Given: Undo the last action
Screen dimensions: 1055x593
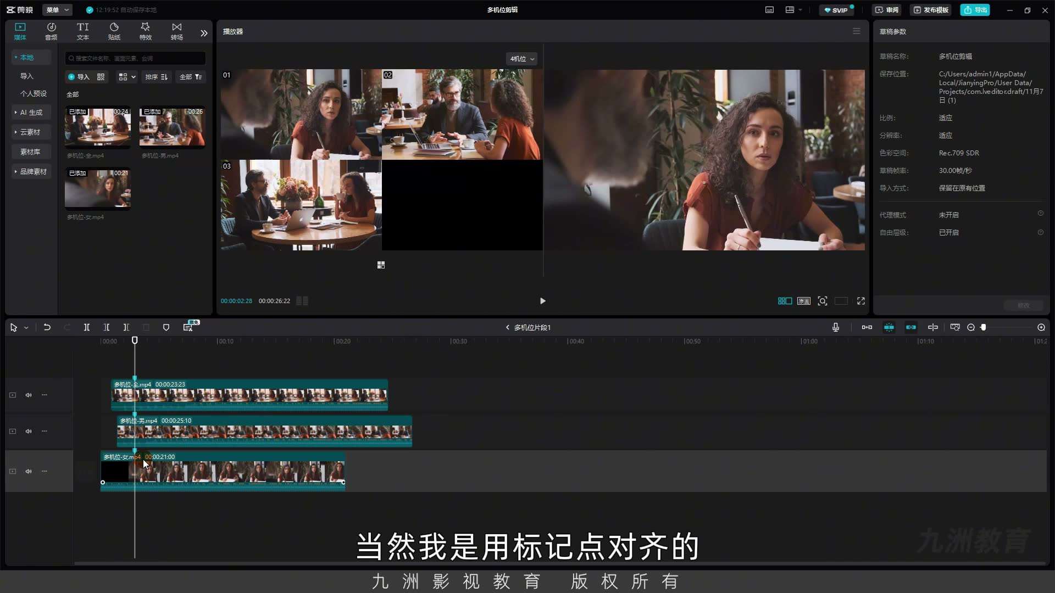Looking at the screenshot, I should [47, 327].
